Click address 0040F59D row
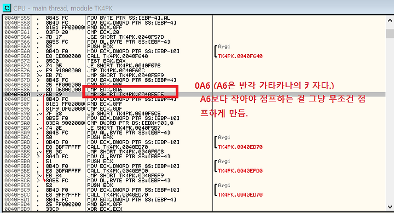394x213 pixels. pos(17,118)
